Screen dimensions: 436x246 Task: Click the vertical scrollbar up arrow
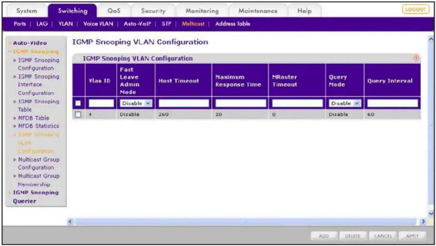click(x=431, y=39)
